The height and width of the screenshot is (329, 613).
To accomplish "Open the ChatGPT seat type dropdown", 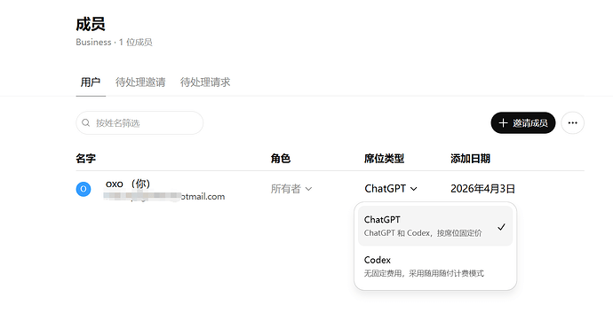I will (x=391, y=189).
